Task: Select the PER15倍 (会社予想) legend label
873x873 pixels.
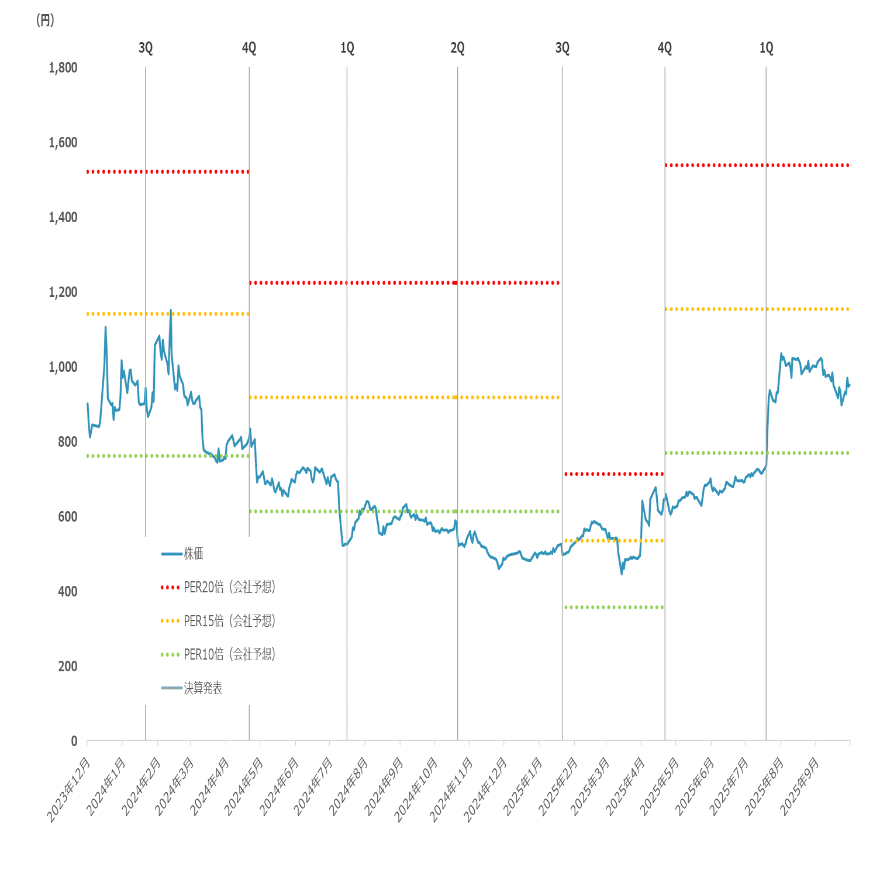Action: click(229, 621)
